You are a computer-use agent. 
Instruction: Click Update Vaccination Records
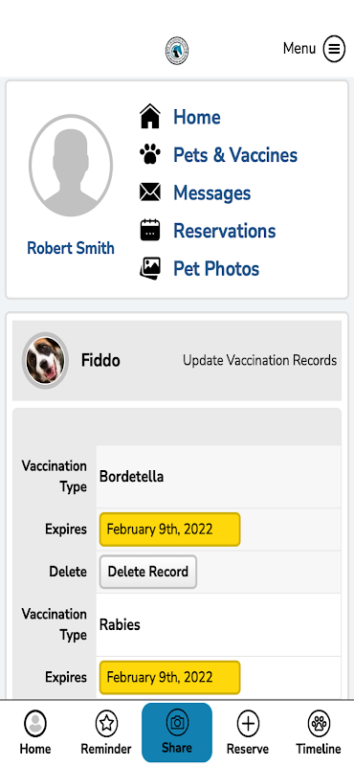(x=260, y=361)
